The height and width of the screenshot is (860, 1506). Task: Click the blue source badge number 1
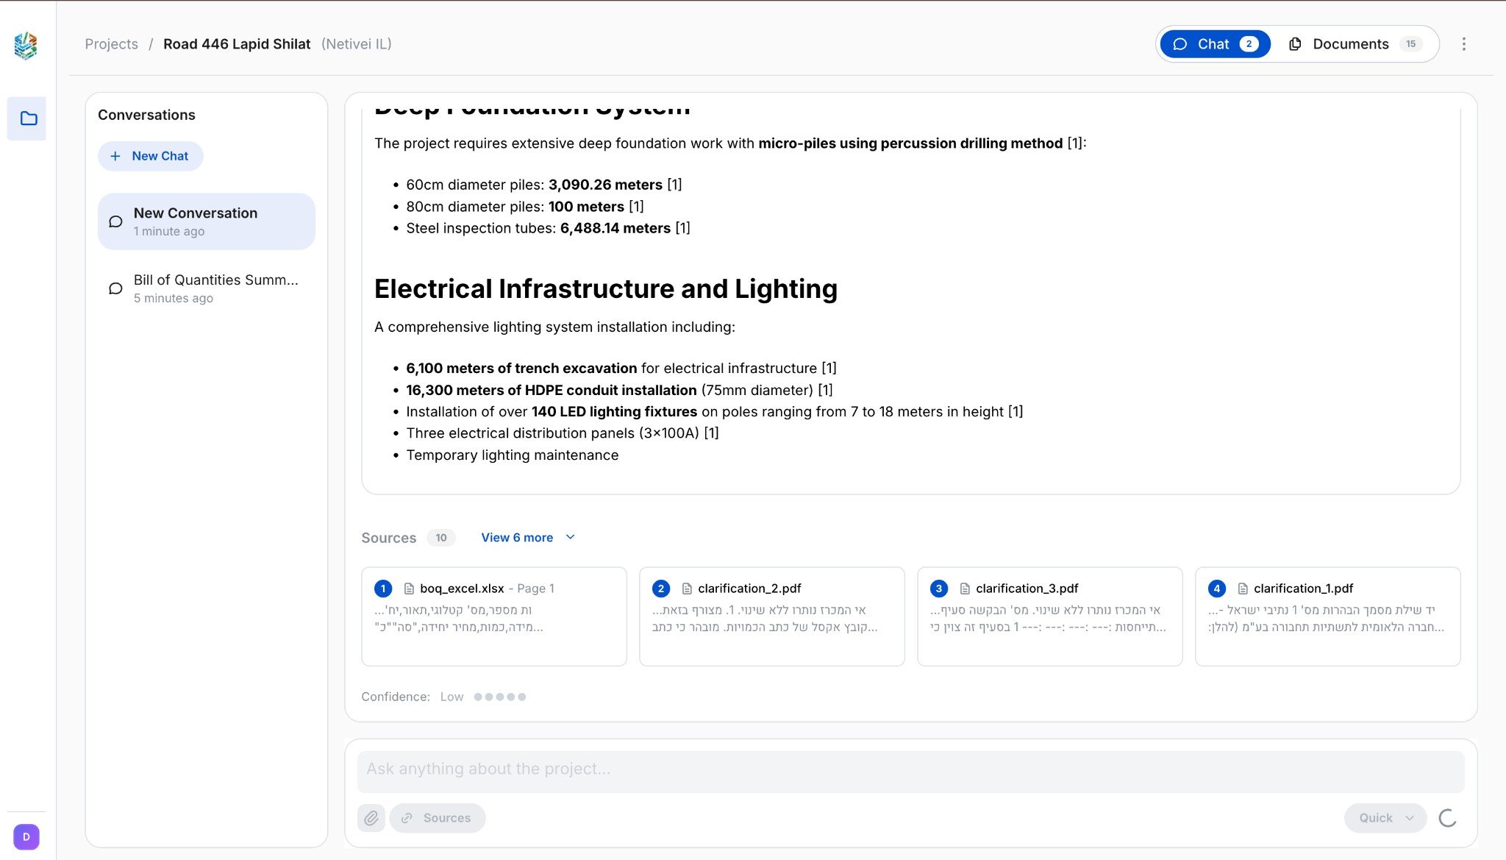[x=382, y=589]
